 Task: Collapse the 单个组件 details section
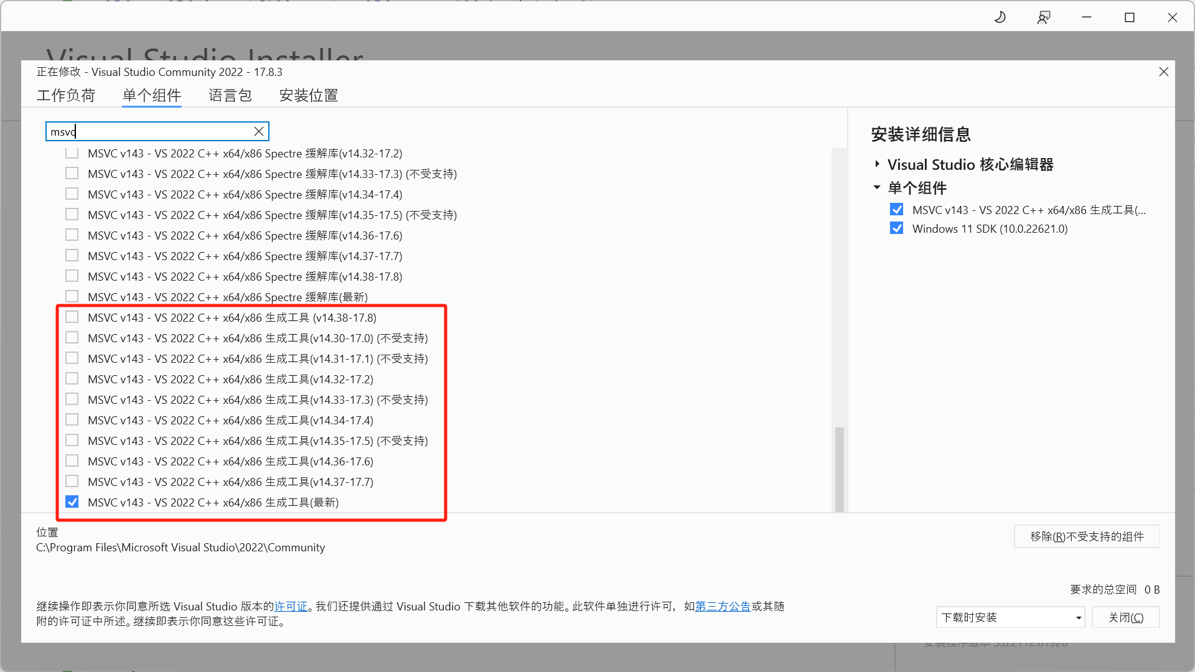point(877,187)
